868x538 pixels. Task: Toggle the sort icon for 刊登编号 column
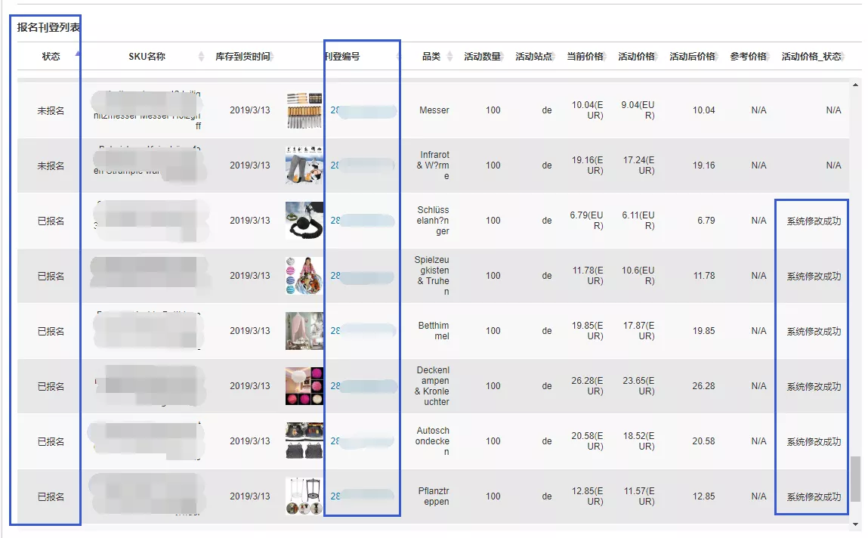397,57
